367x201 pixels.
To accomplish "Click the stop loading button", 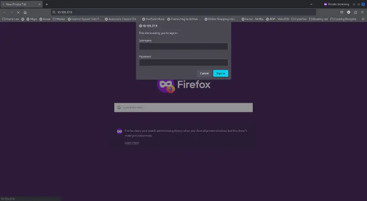I will [x=18, y=12].
